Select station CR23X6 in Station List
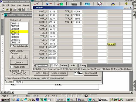136x102 pixels. coord(19,34)
